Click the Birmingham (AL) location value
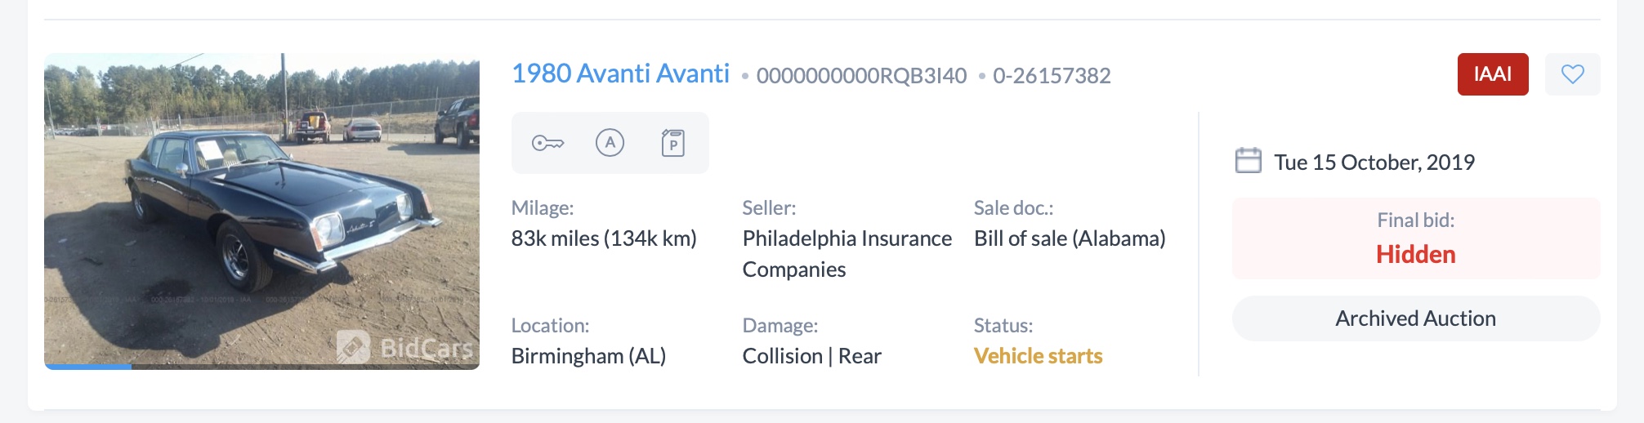 (588, 356)
